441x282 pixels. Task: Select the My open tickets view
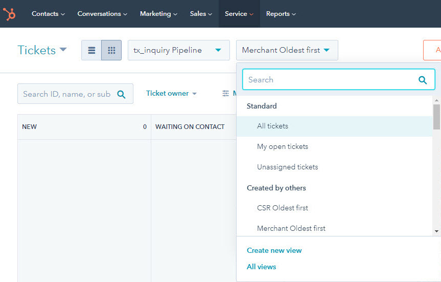334,146
